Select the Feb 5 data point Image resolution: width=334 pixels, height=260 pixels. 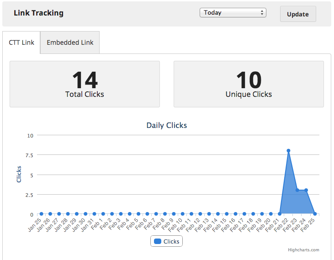(x=138, y=214)
